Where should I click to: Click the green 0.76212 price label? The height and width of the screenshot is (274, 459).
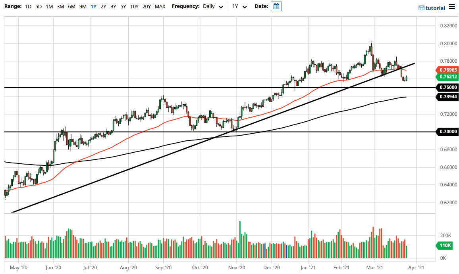(447, 77)
